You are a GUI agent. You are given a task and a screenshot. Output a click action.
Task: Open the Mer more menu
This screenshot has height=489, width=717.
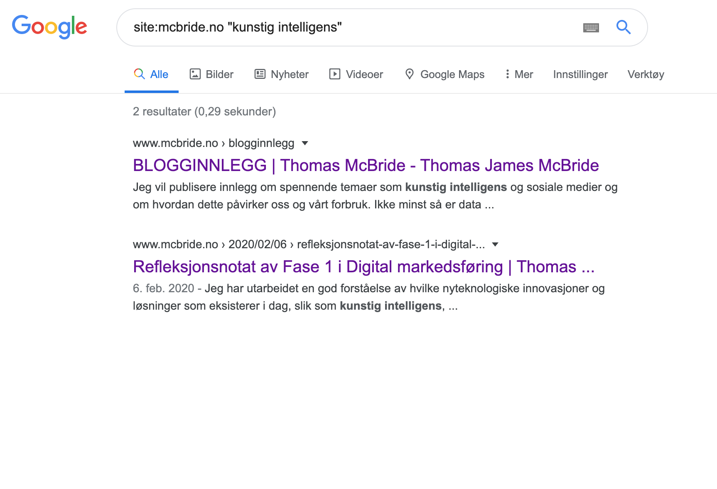pos(518,74)
